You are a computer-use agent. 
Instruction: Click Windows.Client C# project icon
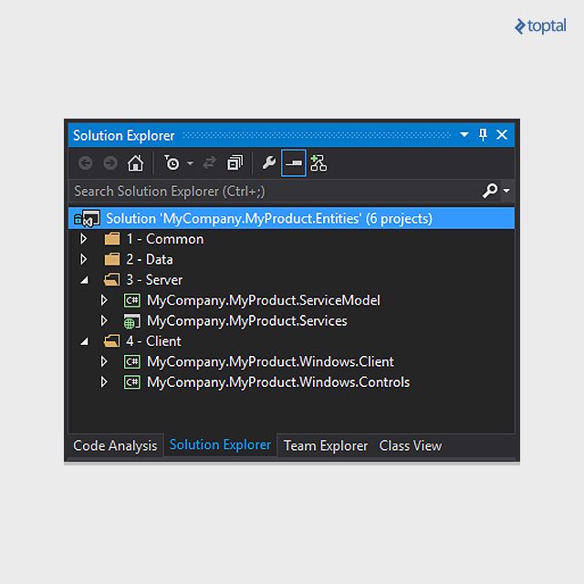coord(132,361)
